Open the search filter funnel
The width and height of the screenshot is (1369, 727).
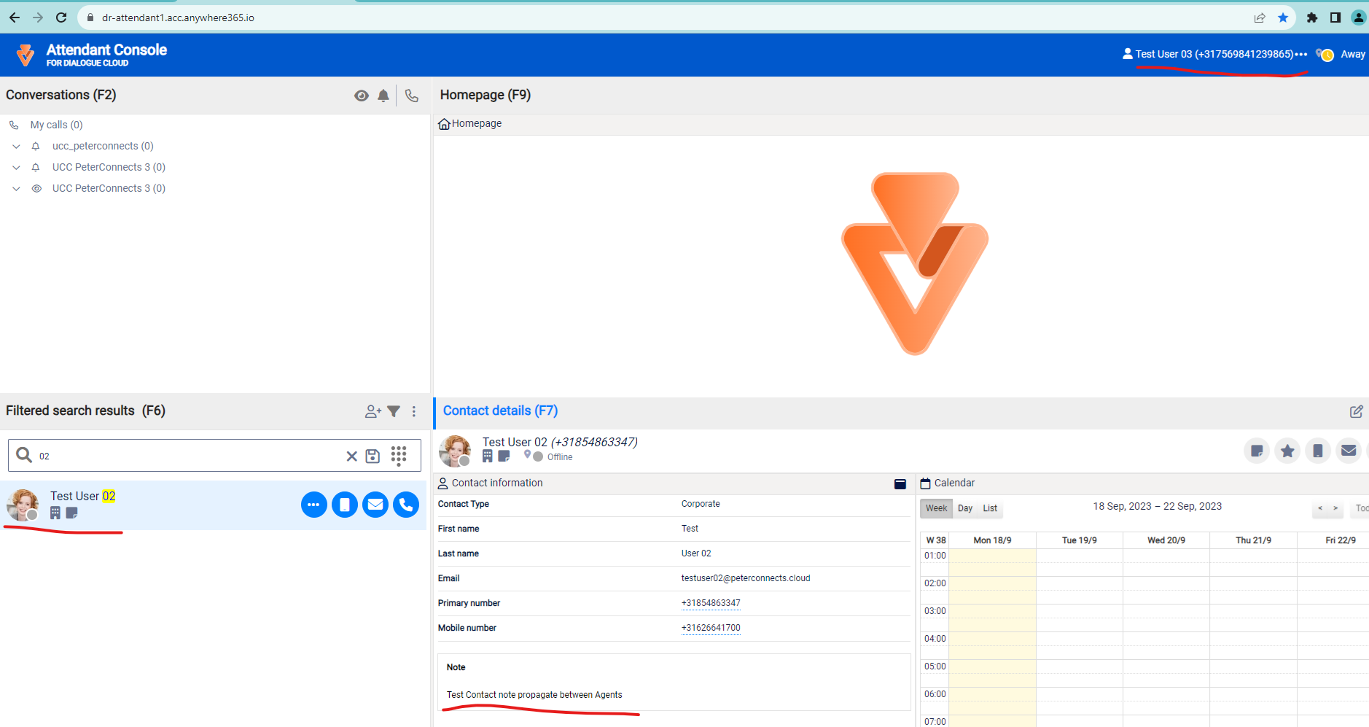394,411
